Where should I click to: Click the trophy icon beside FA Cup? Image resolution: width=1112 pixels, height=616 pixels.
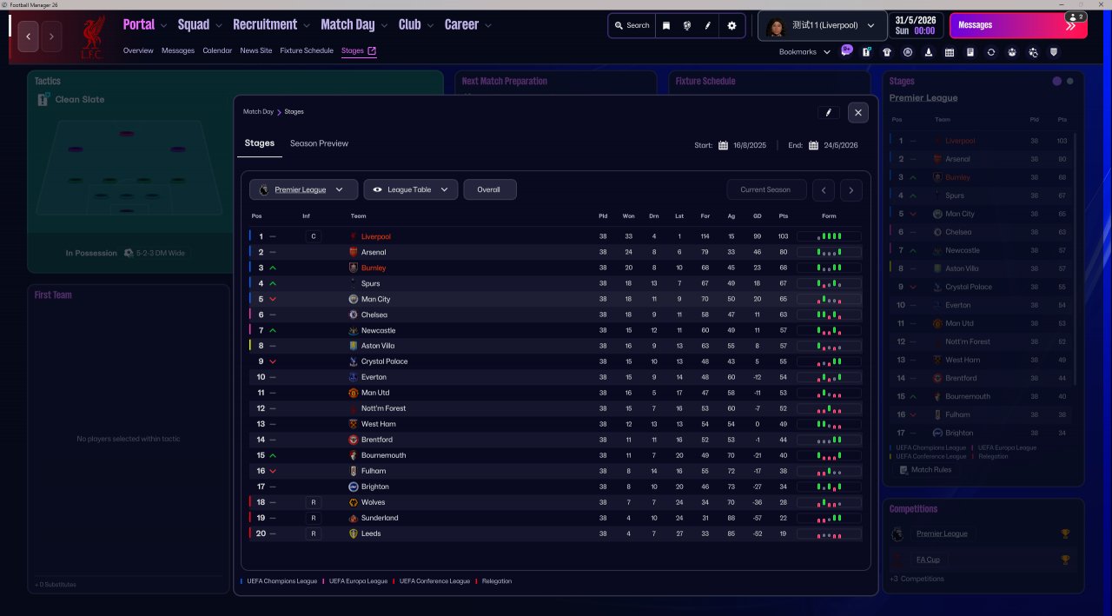[1065, 560]
